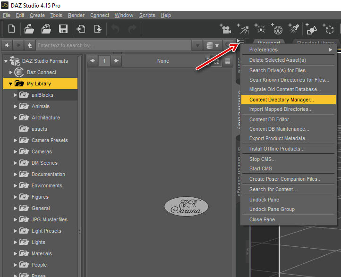The width and height of the screenshot is (341, 277).
Task: Expand the Daz Connect node
Action: pyautogui.click(x=11, y=72)
